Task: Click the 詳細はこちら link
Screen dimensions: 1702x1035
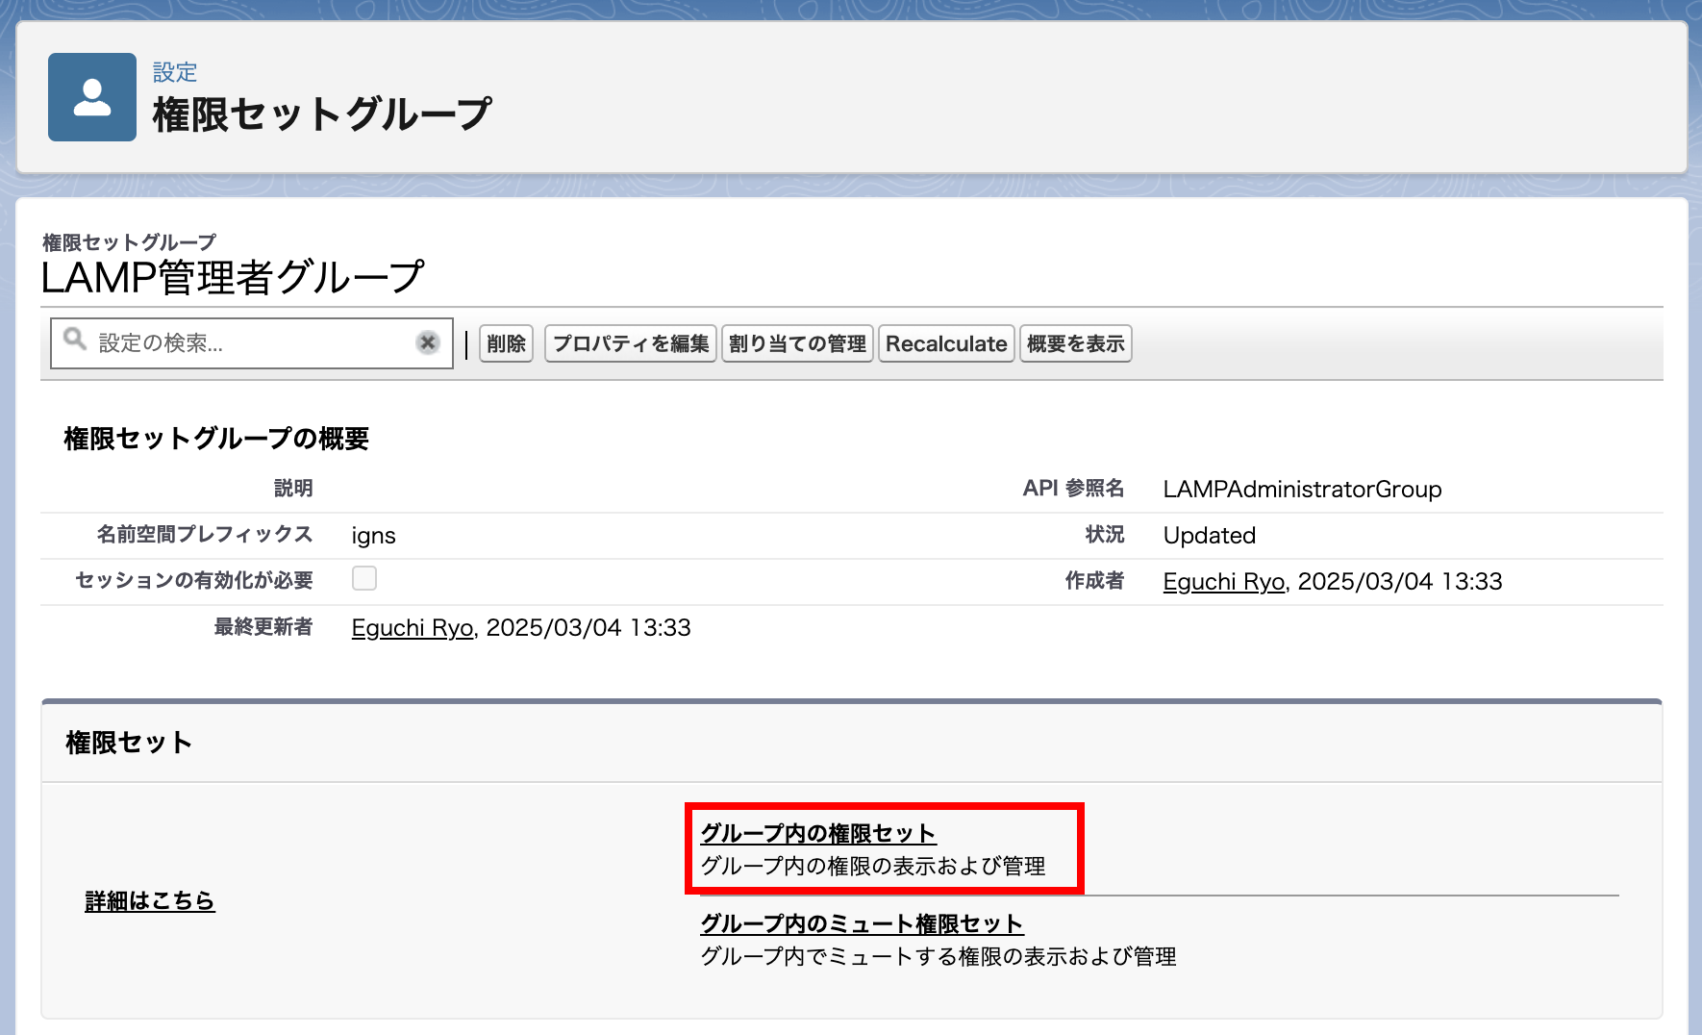Action: 150,901
